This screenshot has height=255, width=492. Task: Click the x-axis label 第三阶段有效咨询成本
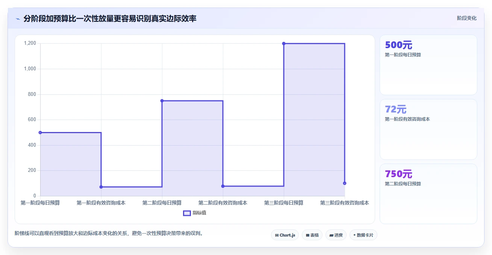click(x=345, y=203)
